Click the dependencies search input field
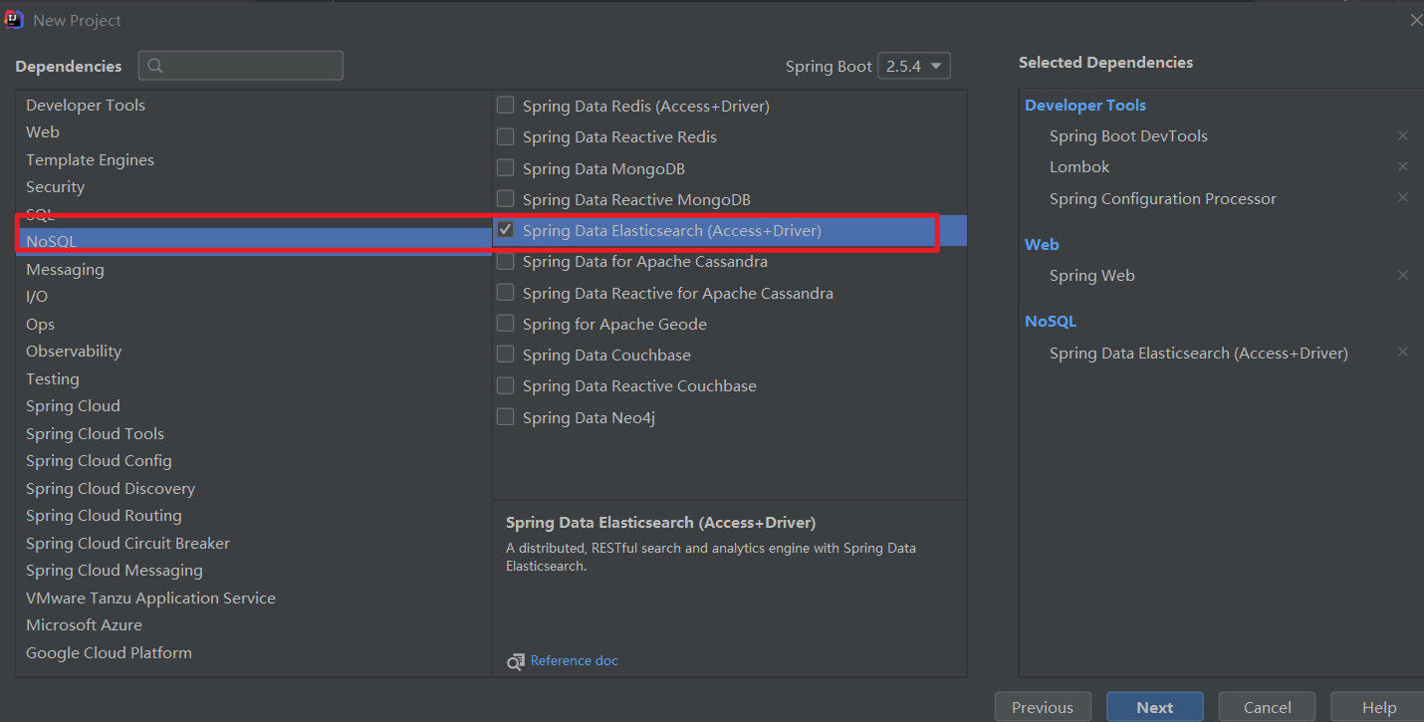Viewport: 1424px width, 722px height. tap(253, 67)
